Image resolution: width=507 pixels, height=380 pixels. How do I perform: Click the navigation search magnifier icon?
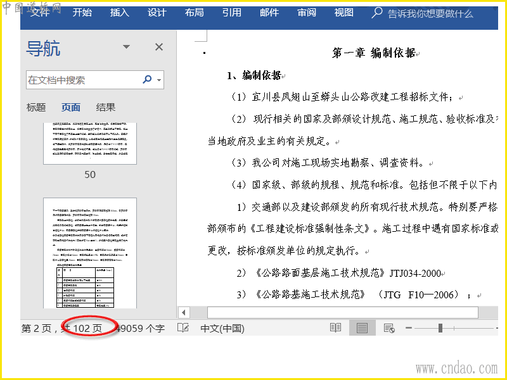tap(147, 79)
